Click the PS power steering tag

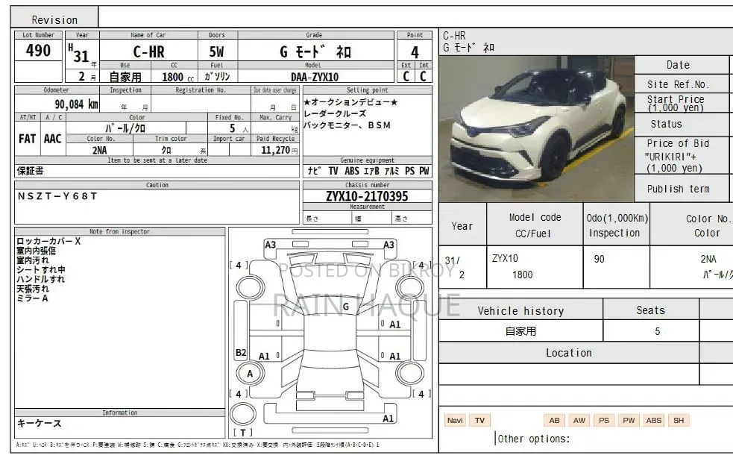pyautogui.click(x=604, y=420)
